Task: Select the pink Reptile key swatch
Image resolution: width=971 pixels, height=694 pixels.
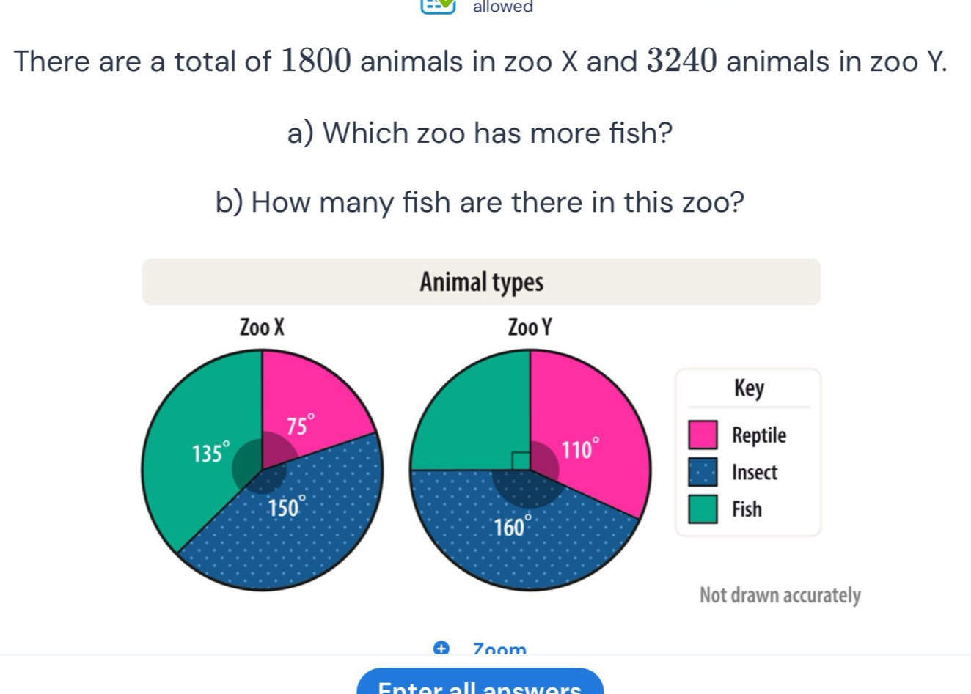Action: pyautogui.click(x=702, y=435)
